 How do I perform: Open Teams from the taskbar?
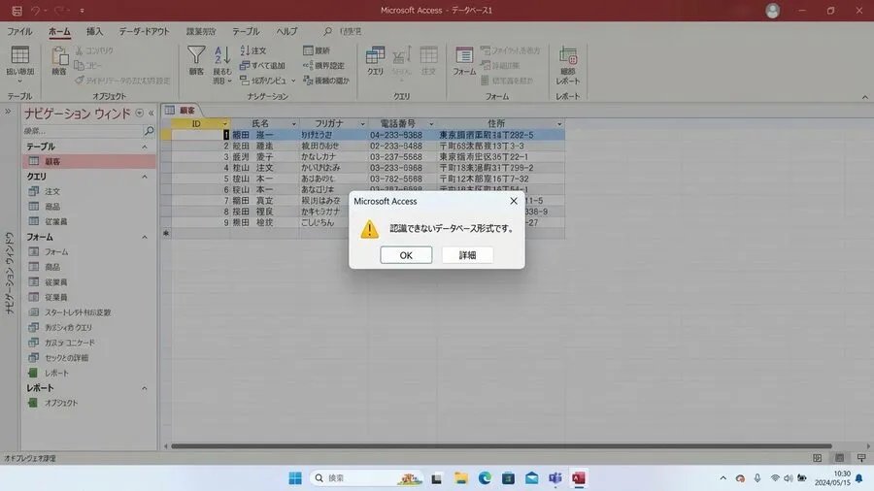tap(555, 477)
